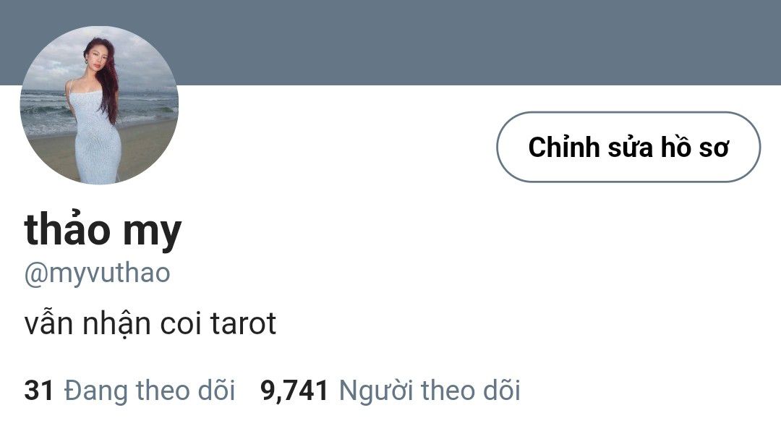Open the Người theo dõi list
The width and height of the screenshot is (781, 434).
[430, 390]
